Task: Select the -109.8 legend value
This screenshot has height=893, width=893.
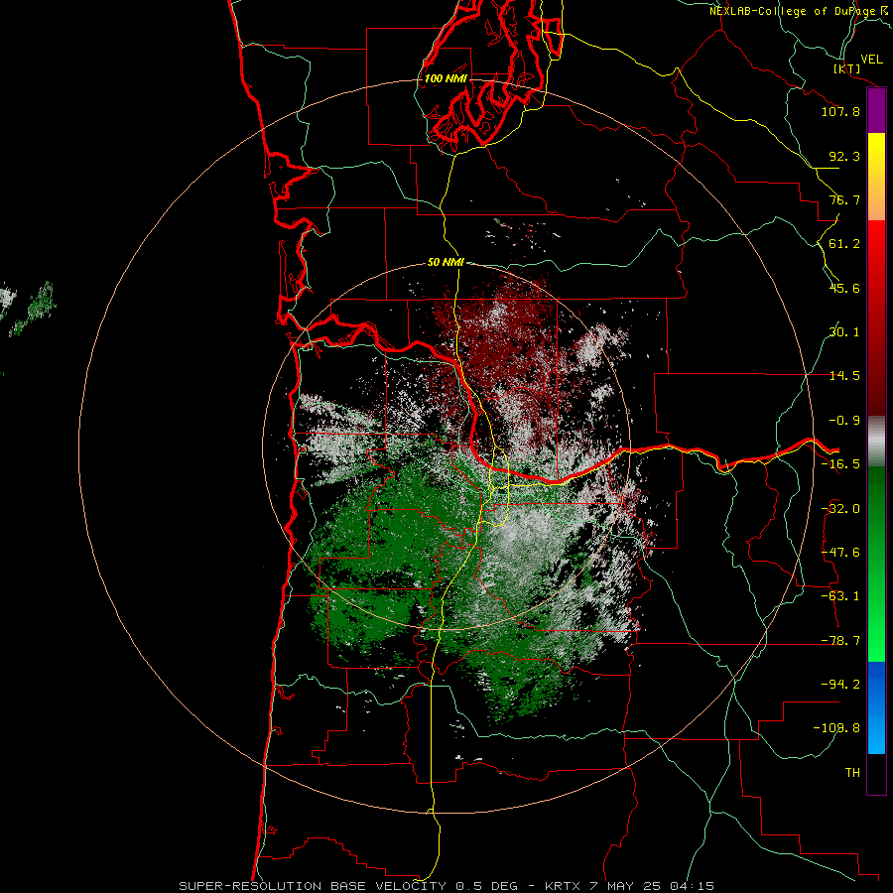Action: point(836,728)
